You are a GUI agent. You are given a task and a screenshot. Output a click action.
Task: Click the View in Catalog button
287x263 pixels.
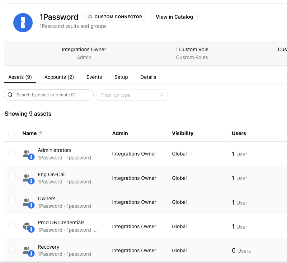point(174,17)
